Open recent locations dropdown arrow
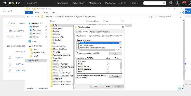 [x=35, y=17]
